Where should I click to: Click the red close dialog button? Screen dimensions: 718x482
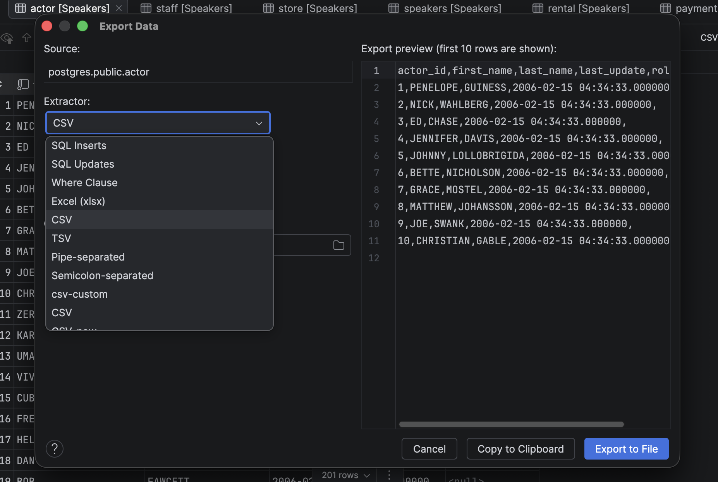click(47, 26)
